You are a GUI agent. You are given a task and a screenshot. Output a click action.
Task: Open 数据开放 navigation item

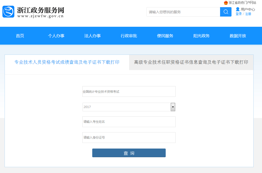pyautogui.click(x=238, y=36)
